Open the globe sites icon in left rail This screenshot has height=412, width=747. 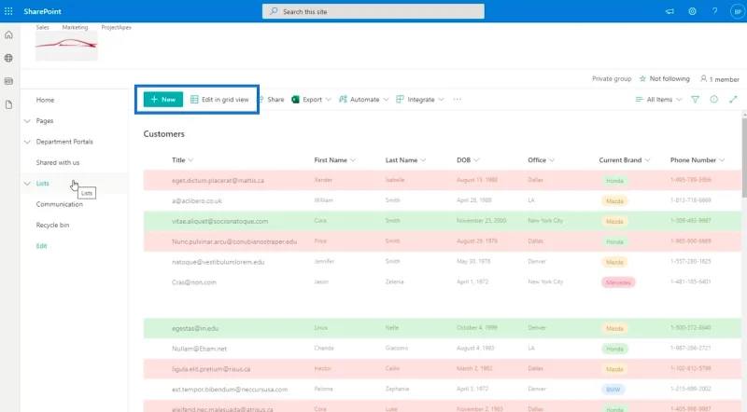click(x=8, y=58)
